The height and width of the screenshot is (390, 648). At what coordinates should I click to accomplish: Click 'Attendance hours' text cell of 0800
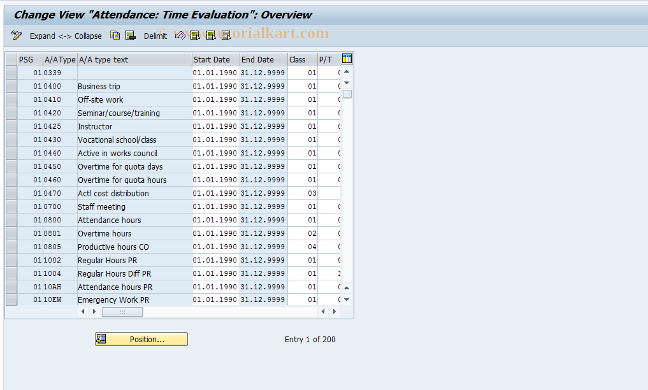134,220
